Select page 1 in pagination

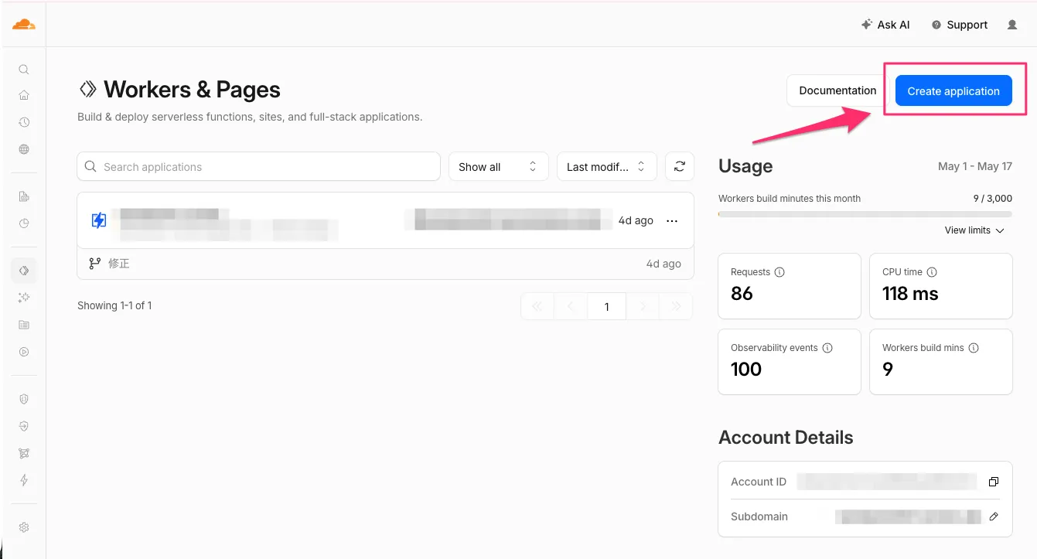[x=607, y=306]
